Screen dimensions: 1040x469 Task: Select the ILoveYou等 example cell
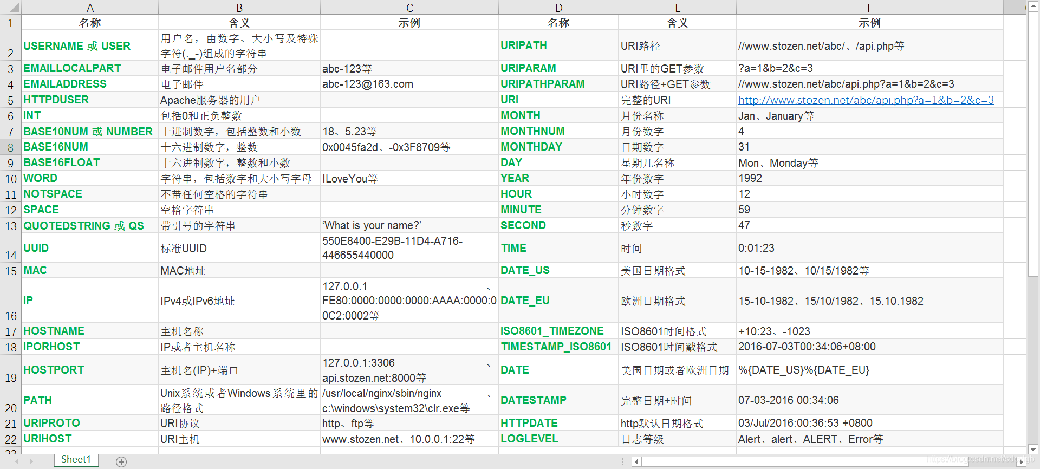(409, 178)
